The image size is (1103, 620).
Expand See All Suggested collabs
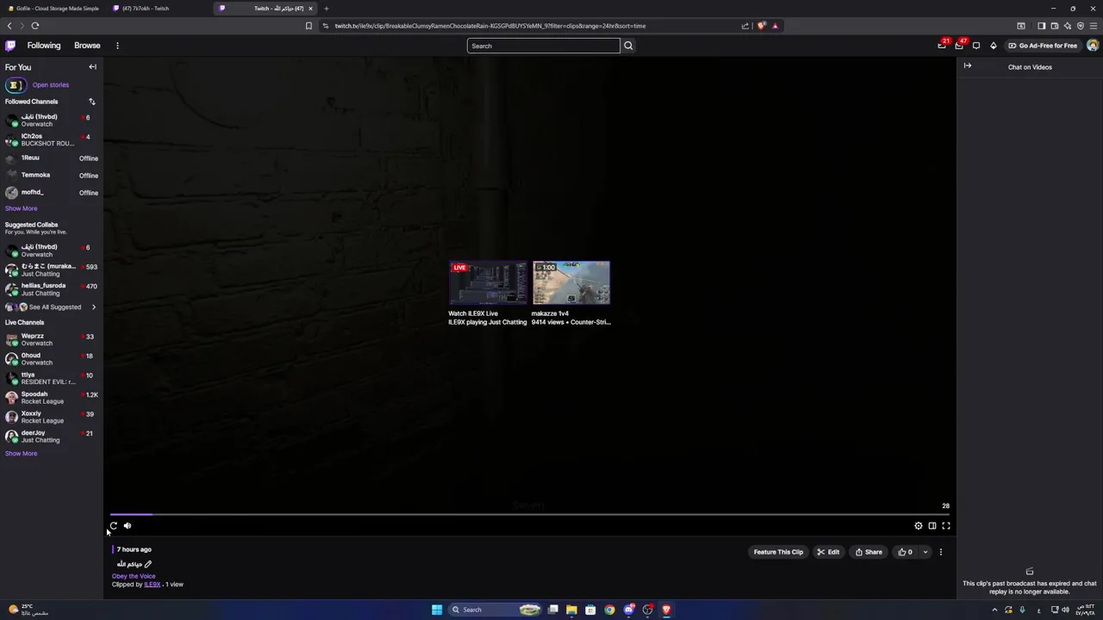(52, 307)
